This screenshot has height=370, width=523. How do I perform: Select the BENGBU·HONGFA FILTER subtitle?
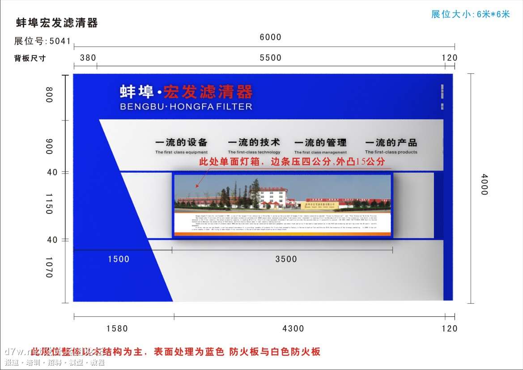coord(186,107)
